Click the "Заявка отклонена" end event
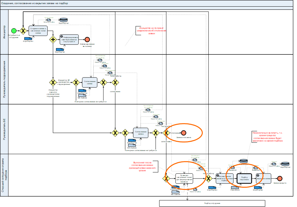Screen dimensions: 297x207 pos(183,133)
